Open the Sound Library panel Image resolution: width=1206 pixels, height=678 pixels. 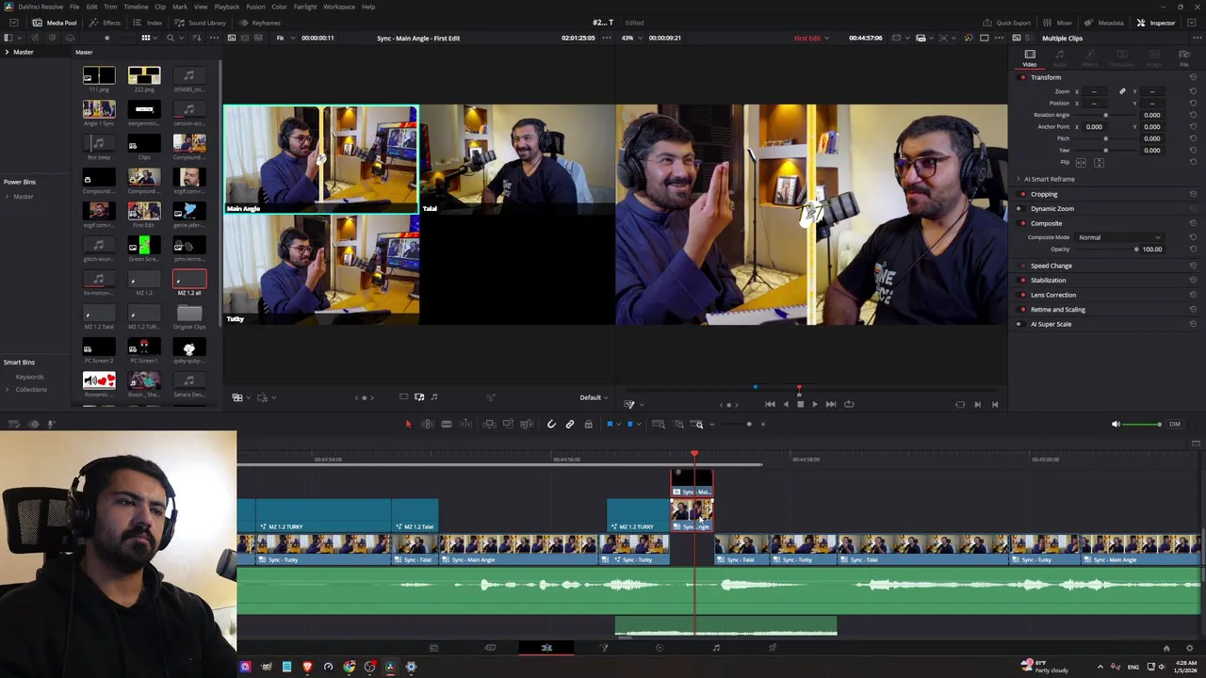pyautogui.click(x=200, y=23)
